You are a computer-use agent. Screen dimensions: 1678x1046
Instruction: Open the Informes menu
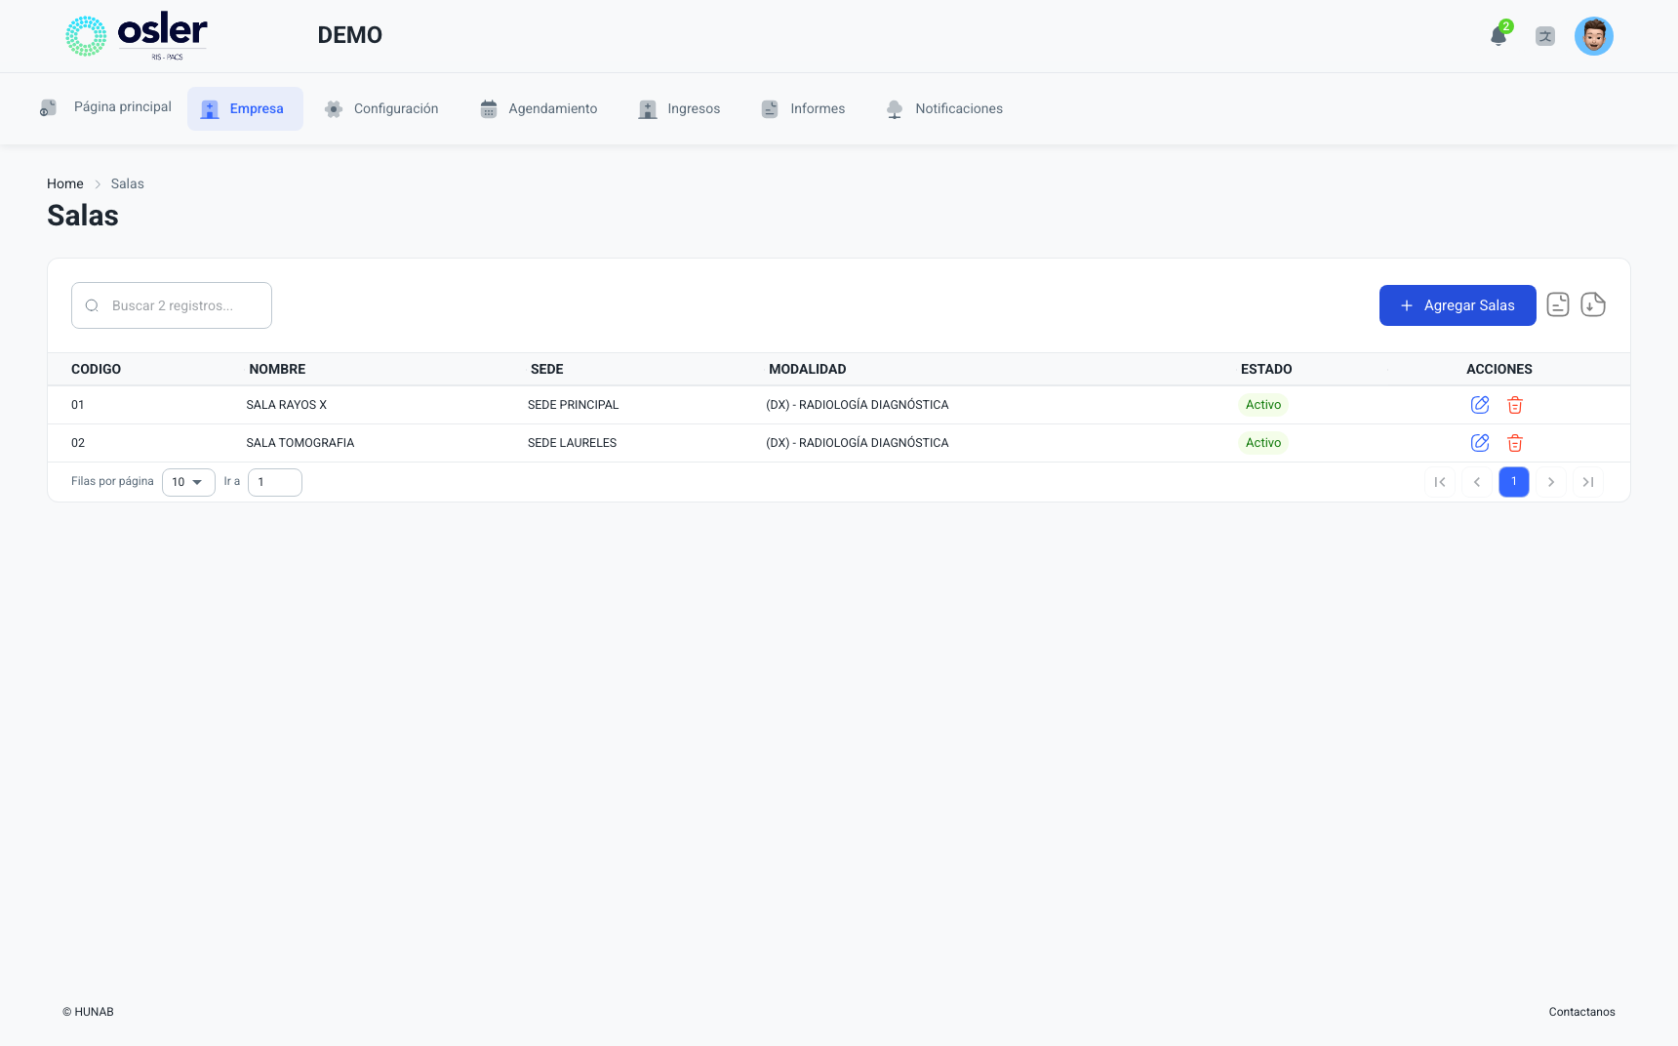(803, 108)
